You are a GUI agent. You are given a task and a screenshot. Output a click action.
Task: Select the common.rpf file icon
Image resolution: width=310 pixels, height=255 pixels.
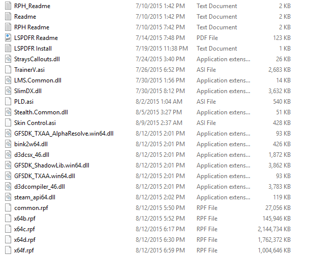[x=8, y=208]
